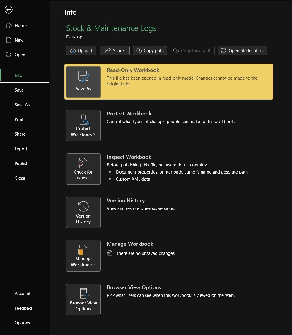Open the Export page

point(25,149)
